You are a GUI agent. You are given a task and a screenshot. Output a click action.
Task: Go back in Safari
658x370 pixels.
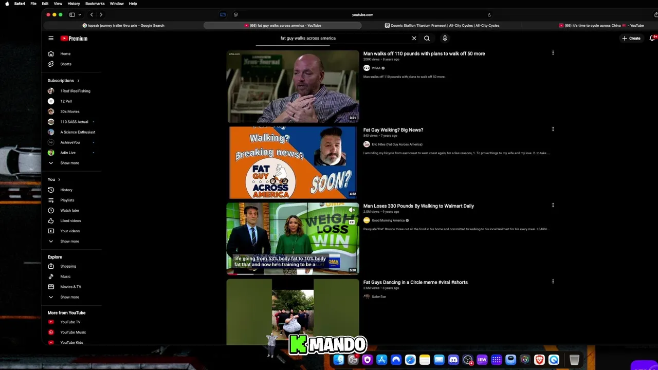(92, 15)
